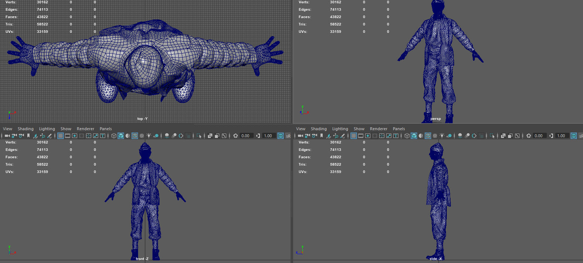Click Select Camera icon in front -Z panel
The image size is (583, 263).
7,136
